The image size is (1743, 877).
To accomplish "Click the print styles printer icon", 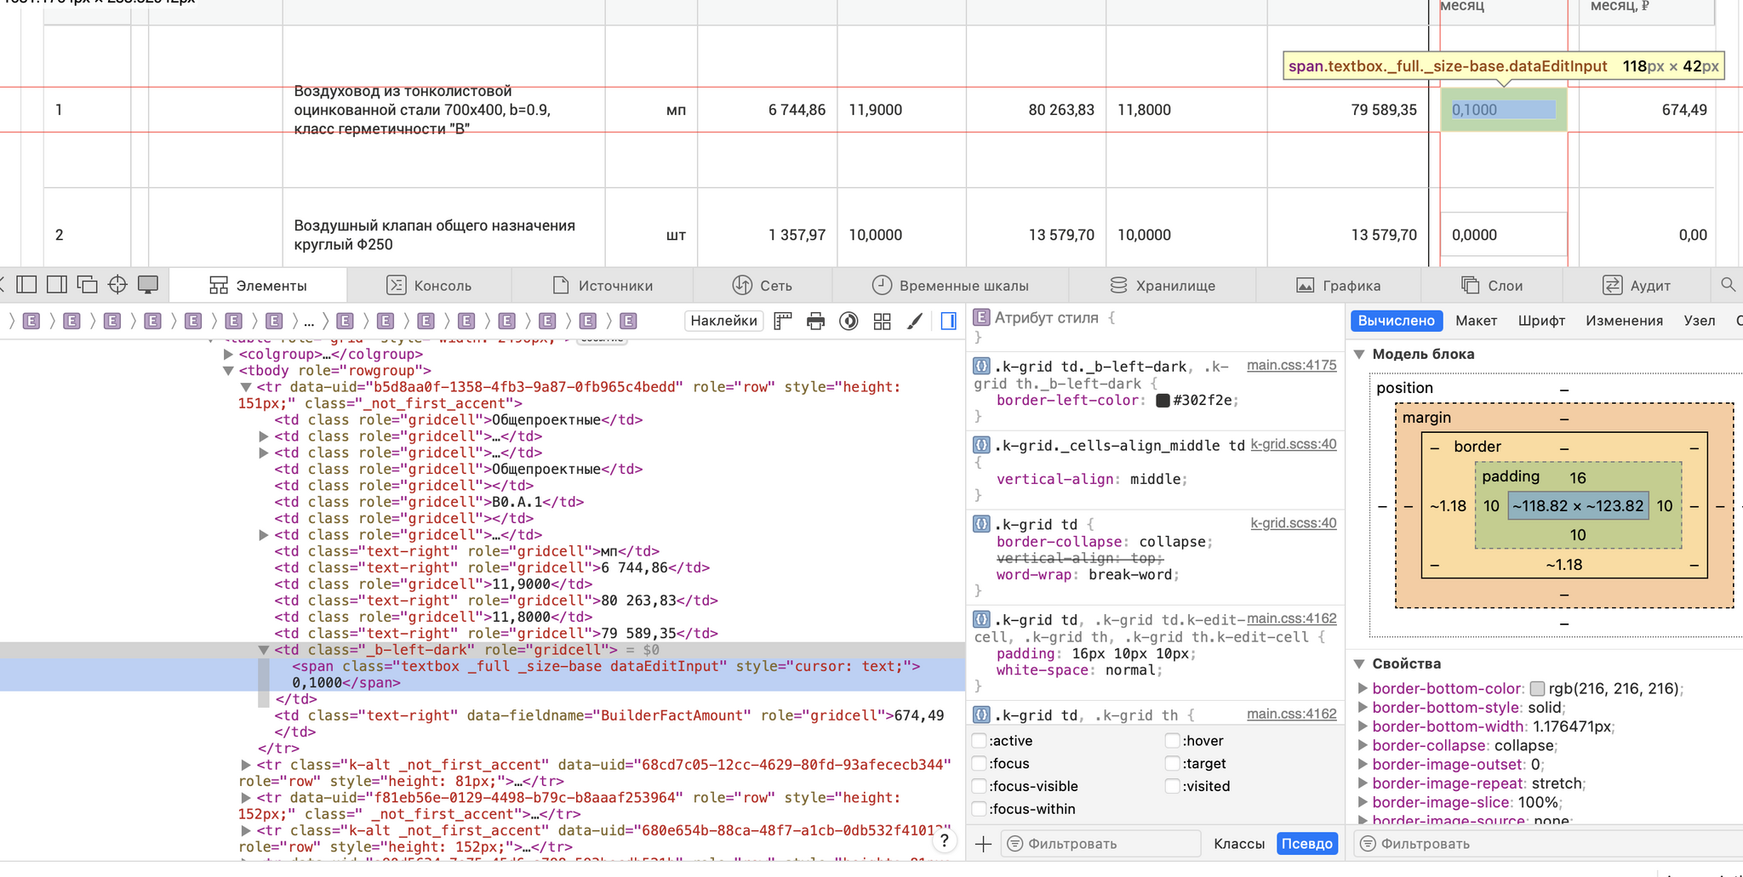I will coord(815,321).
